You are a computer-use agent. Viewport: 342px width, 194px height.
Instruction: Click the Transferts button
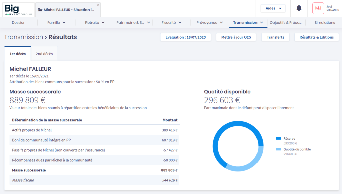click(x=275, y=37)
